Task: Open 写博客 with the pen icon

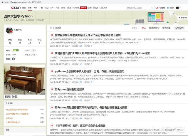Action: (161, 8)
